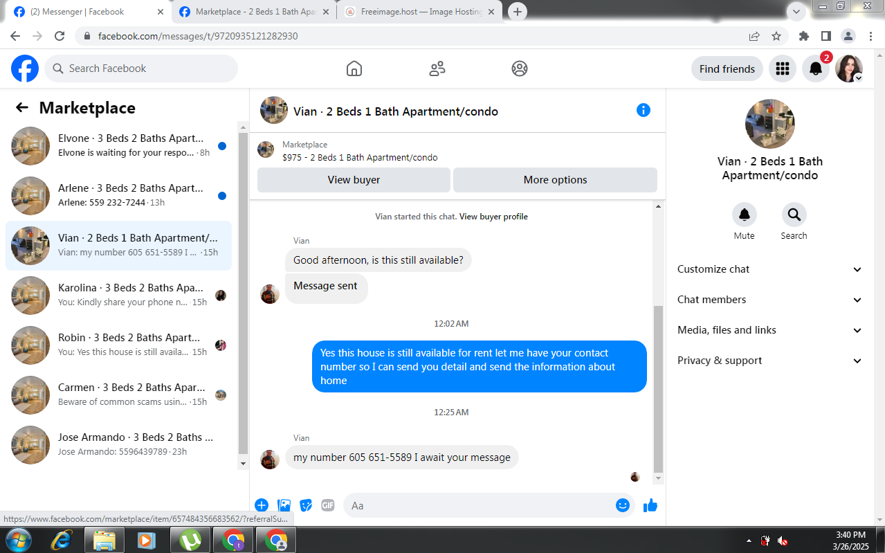
Task: Open a new Chrome tab
Action: pyautogui.click(x=518, y=12)
